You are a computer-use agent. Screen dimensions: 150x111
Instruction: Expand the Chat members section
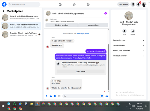[x=129, y=45]
